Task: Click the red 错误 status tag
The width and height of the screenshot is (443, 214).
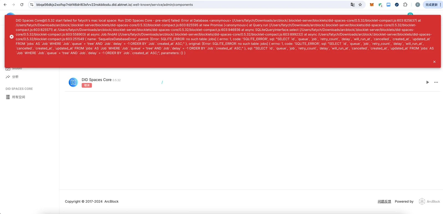Action: click(x=87, y=85)
